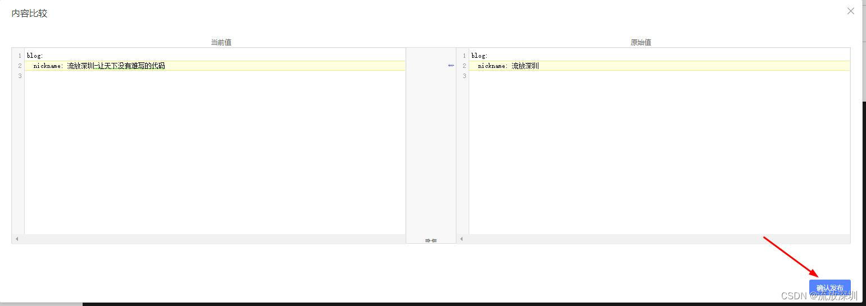Click the 'blog:' line in the 原始值 editor
Screen dimensions: 866x306
[659, 56]
